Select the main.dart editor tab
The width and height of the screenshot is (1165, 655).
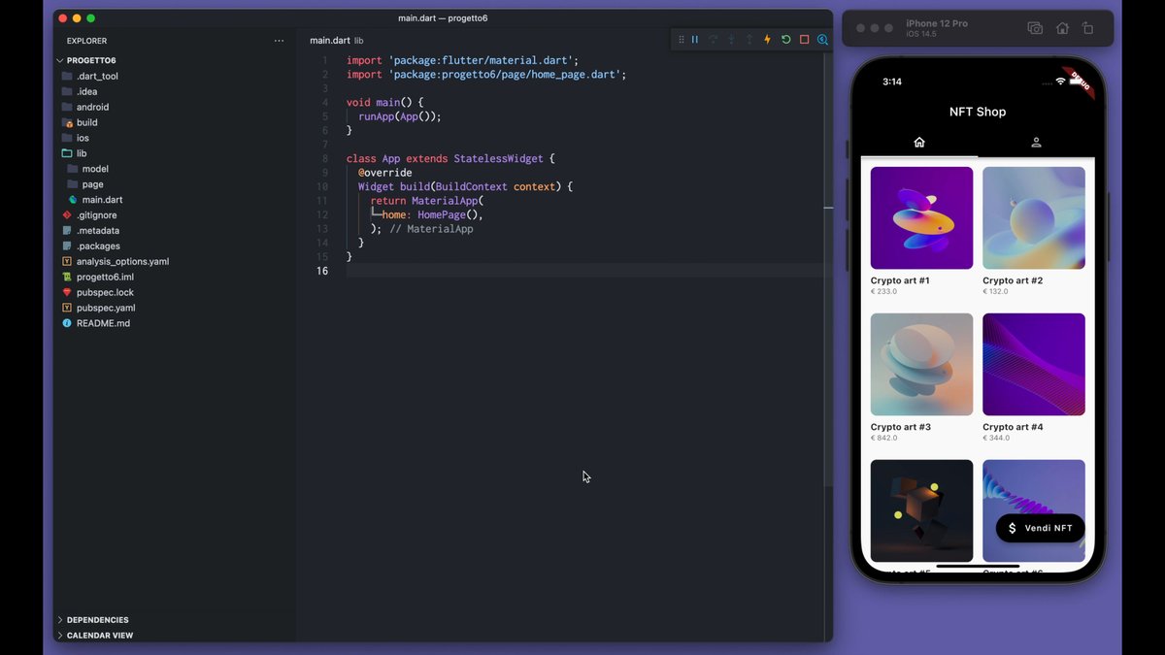pos(329,41)
